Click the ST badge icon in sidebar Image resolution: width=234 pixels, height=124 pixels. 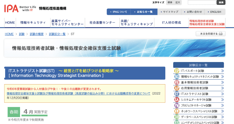[x=177, y=94]
